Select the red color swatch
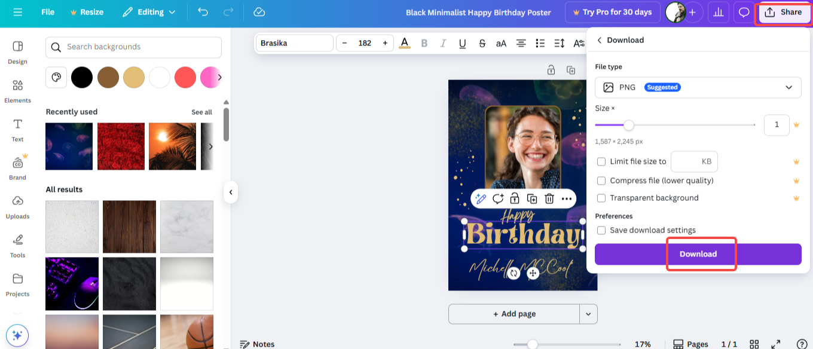 [185, 77]
